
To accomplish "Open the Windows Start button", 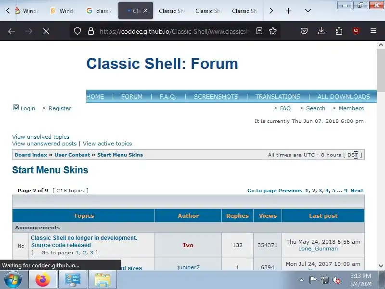I will click(13, 280).
